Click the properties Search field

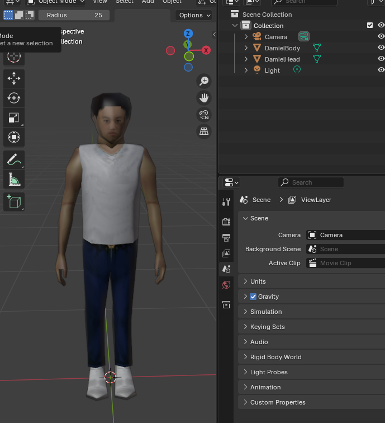[311, 182]
